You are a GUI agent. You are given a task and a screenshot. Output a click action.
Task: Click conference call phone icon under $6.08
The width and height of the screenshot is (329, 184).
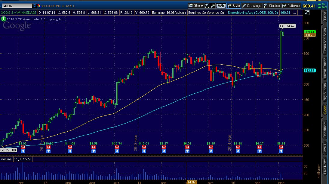[187, 147]
